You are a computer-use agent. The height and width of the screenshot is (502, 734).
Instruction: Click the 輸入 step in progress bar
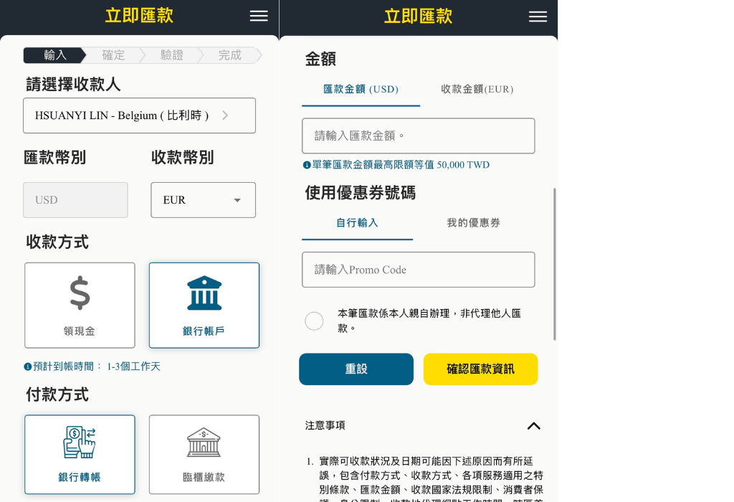[54, 55]
